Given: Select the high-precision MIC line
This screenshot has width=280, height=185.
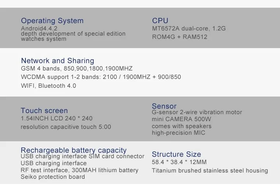Looking at the screenshot, I should tap(178, 133).
